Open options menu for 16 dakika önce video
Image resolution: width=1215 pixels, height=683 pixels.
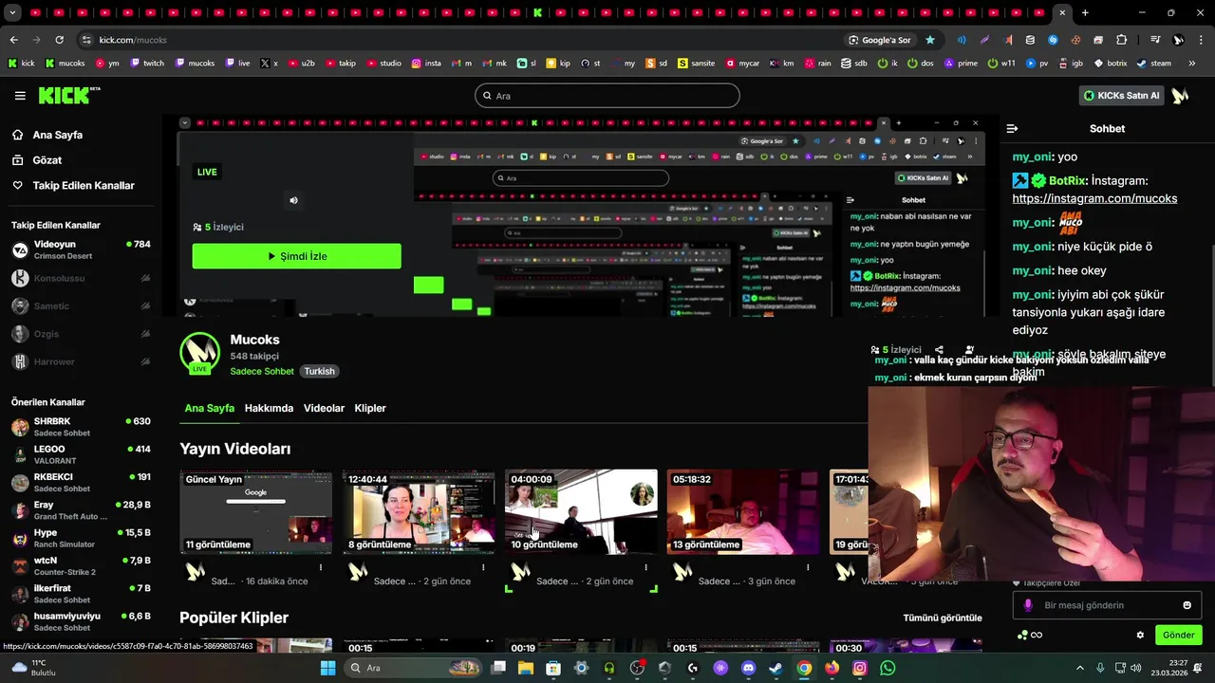point(321,567)
